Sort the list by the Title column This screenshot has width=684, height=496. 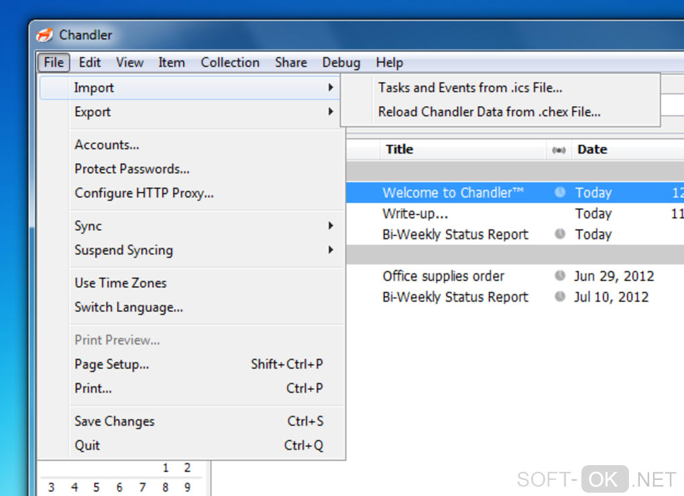point(400,150)
